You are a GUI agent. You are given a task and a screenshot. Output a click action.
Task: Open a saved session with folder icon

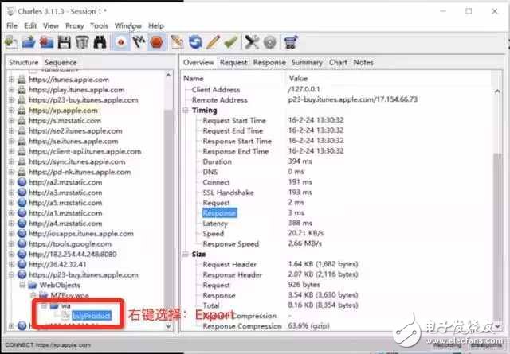coord(30,43)
